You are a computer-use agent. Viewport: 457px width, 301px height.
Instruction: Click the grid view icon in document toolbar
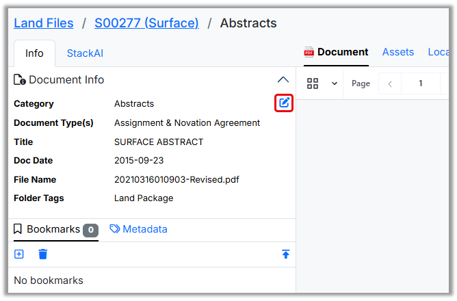point(313,83)
